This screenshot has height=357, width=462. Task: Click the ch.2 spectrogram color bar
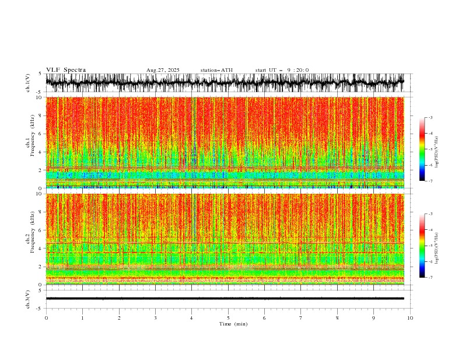[x=422, y=246]
